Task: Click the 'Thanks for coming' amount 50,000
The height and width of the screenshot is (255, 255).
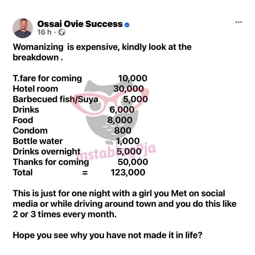Action: 133,162
